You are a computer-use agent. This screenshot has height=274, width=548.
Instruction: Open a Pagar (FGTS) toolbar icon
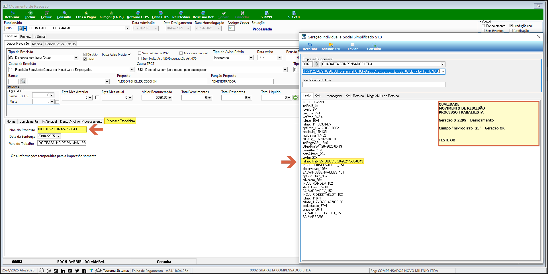point(111,13)
